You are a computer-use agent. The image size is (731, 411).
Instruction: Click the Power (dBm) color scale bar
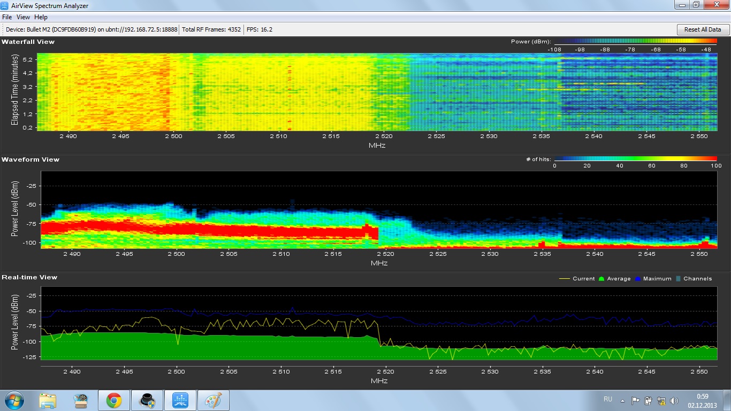click(x=635, y=42)
